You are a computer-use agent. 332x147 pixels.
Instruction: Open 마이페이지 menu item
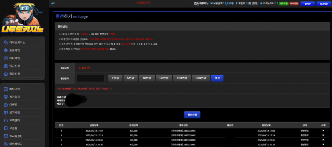tap(23, 144)
